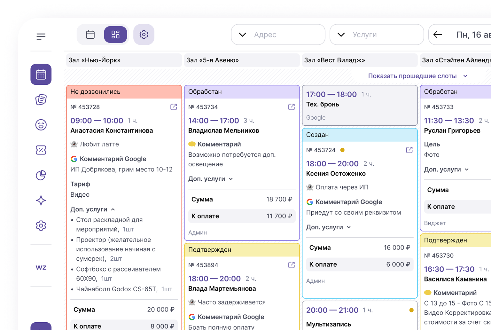Click time 16:30 — 17:30
The width and height of the screenshot is (491, 330).
[x=449, y=269]
